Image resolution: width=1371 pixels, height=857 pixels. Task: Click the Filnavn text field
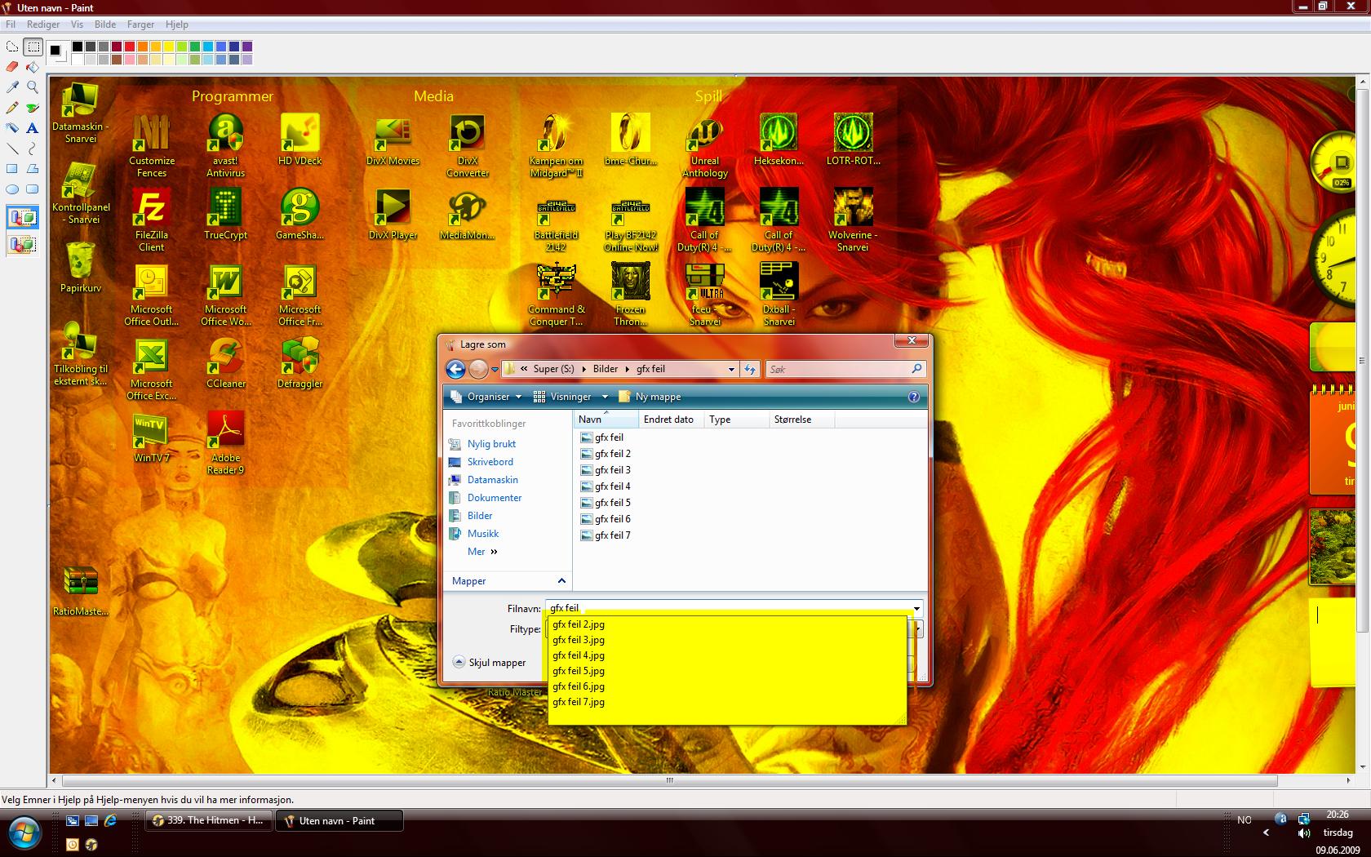[727, 608]
